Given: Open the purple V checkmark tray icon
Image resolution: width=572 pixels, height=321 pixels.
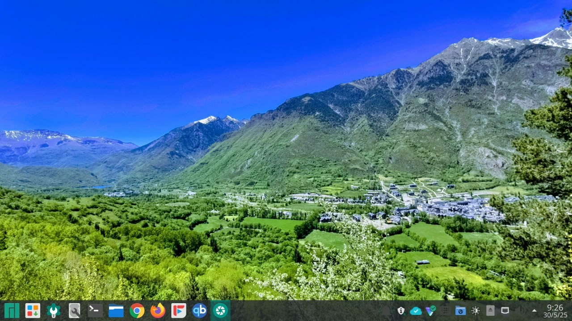Looking at the screenshot, I should tap(430, 311).
